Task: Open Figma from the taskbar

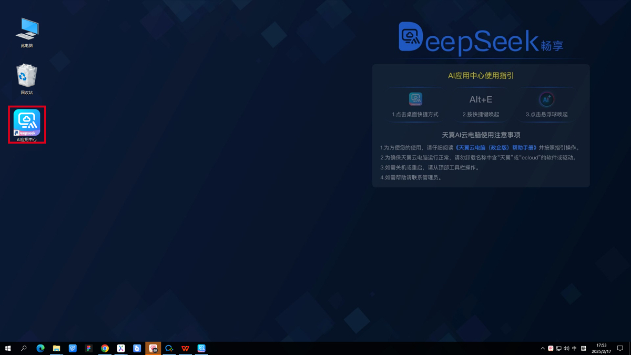Action: (x=89, y=348)
